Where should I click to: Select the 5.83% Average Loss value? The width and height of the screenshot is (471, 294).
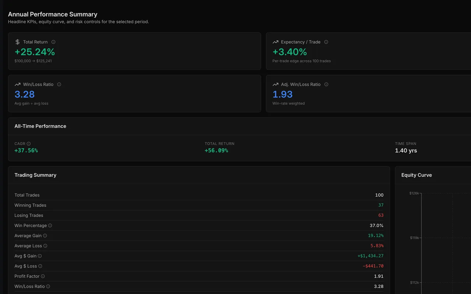click(x=377, y=246)
